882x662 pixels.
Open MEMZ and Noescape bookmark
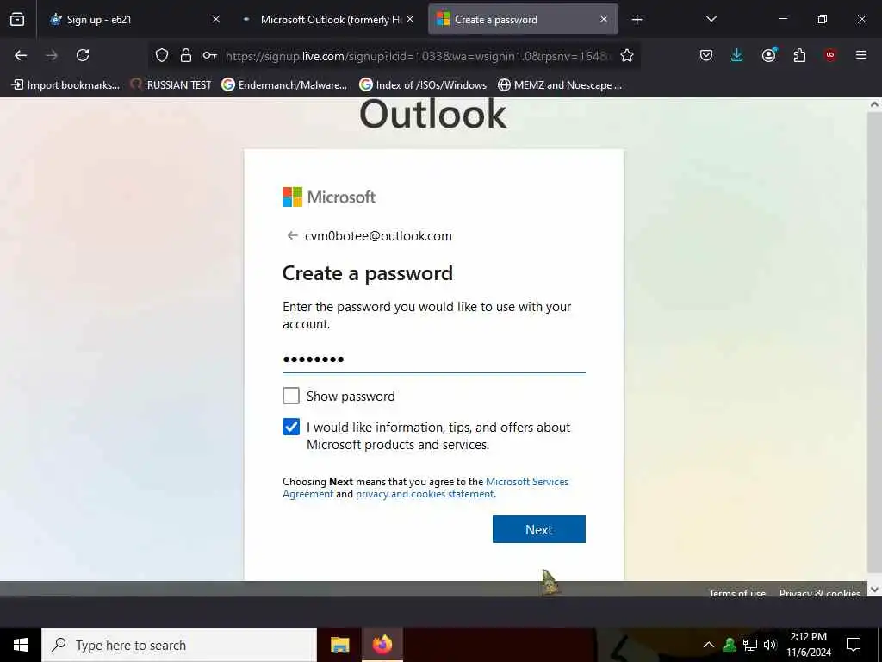[560, 85]
